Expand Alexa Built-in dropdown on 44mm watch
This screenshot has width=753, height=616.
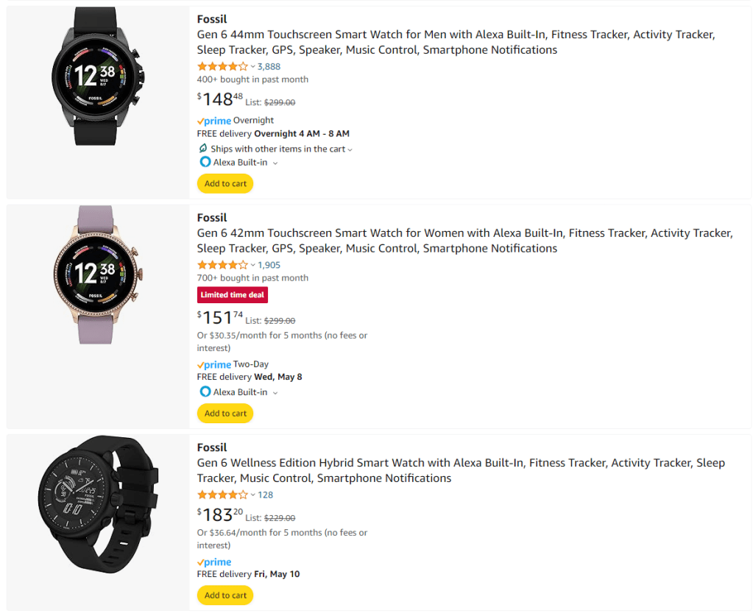(275, 163)
